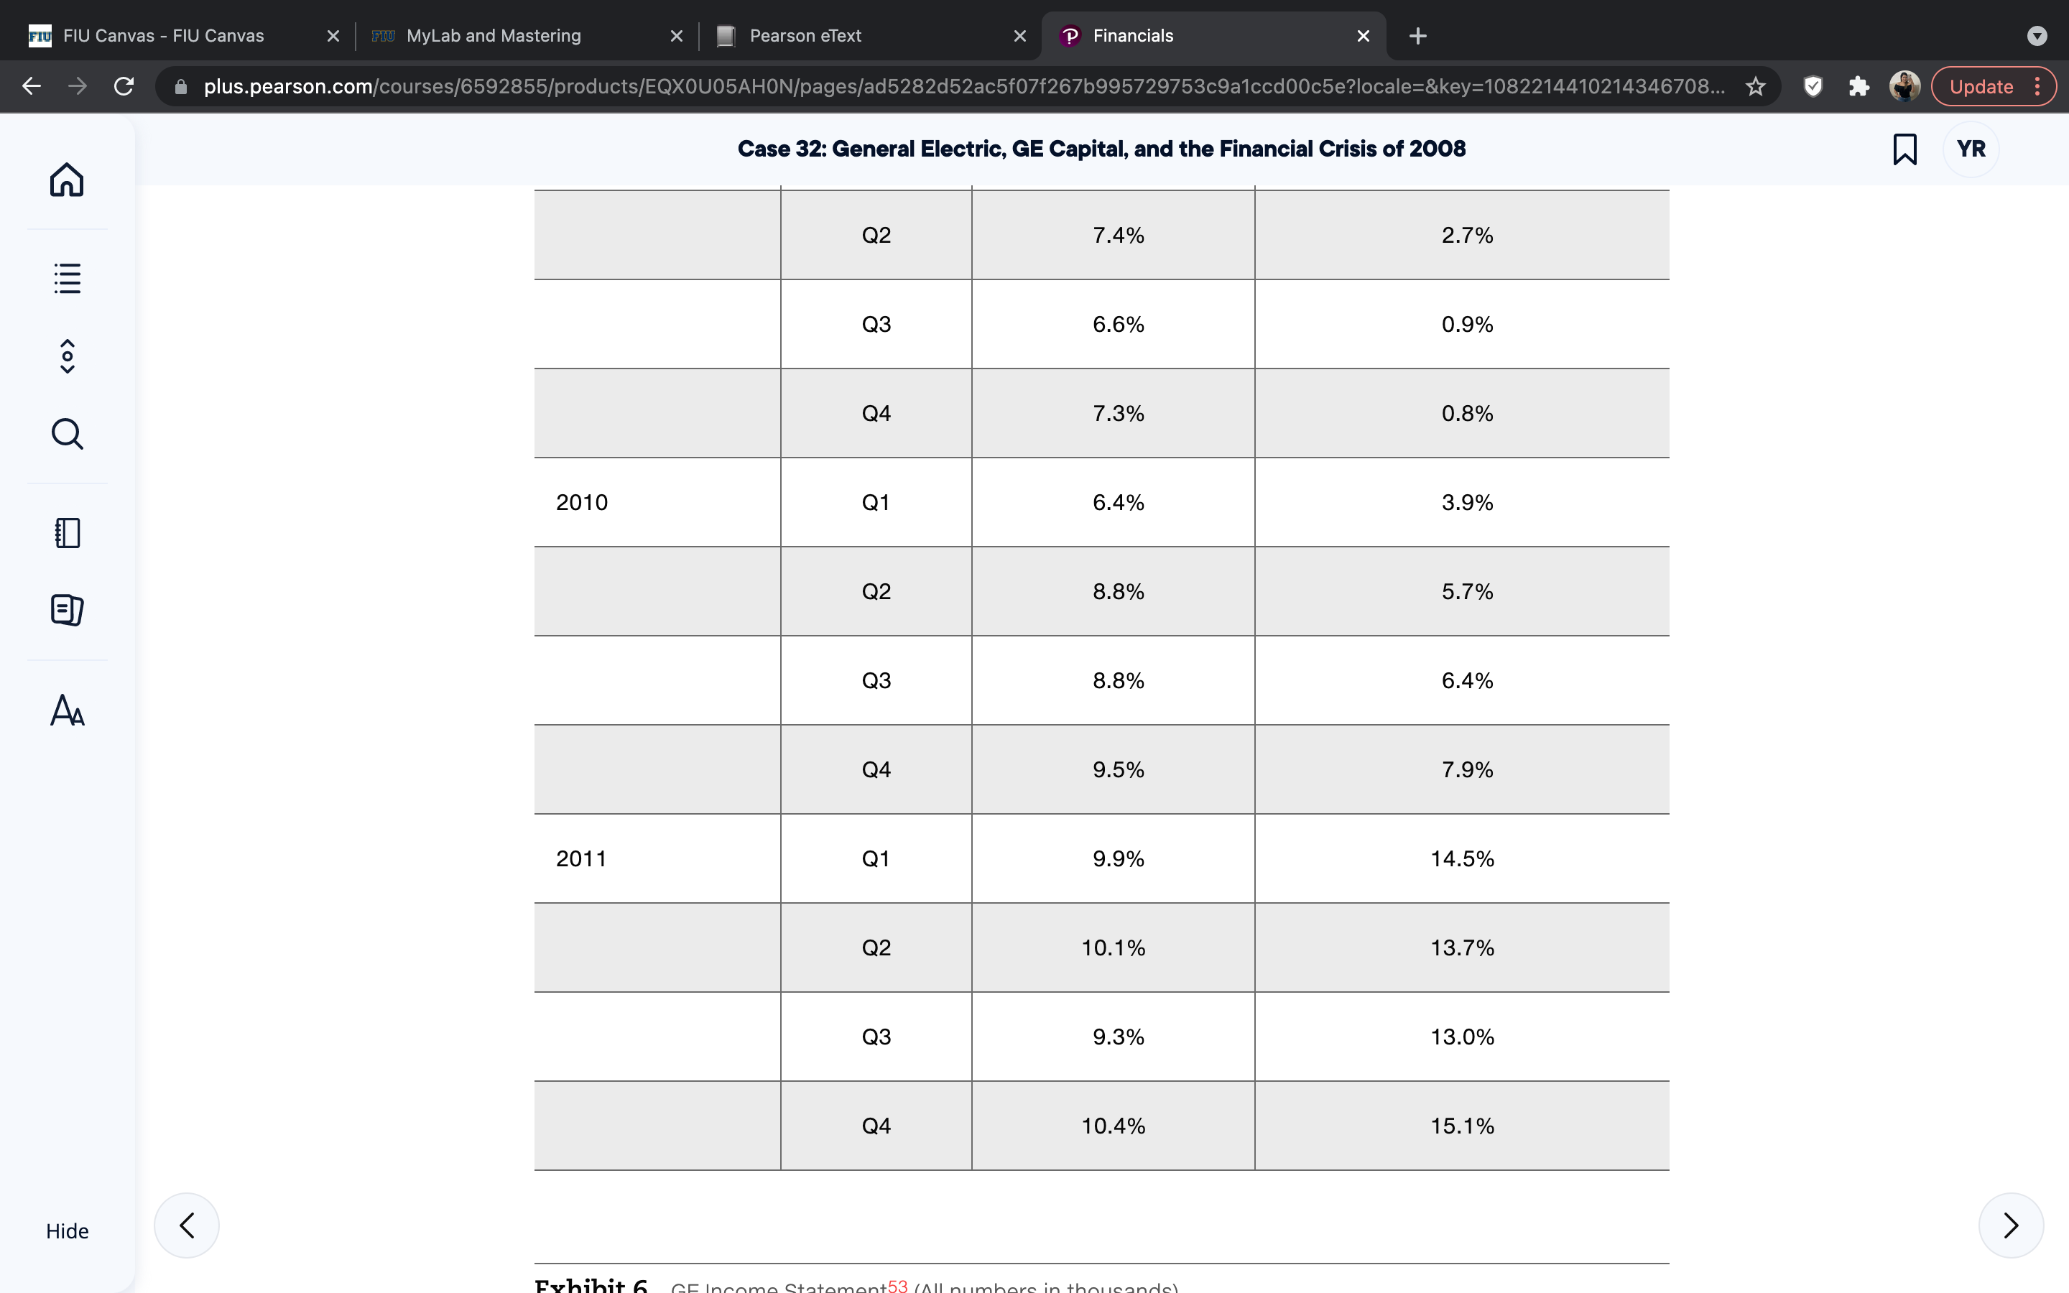Hide the sidebar panel
Image resolution: width=2069 pixels, height=1293 pixels.
click(67, 1231)
